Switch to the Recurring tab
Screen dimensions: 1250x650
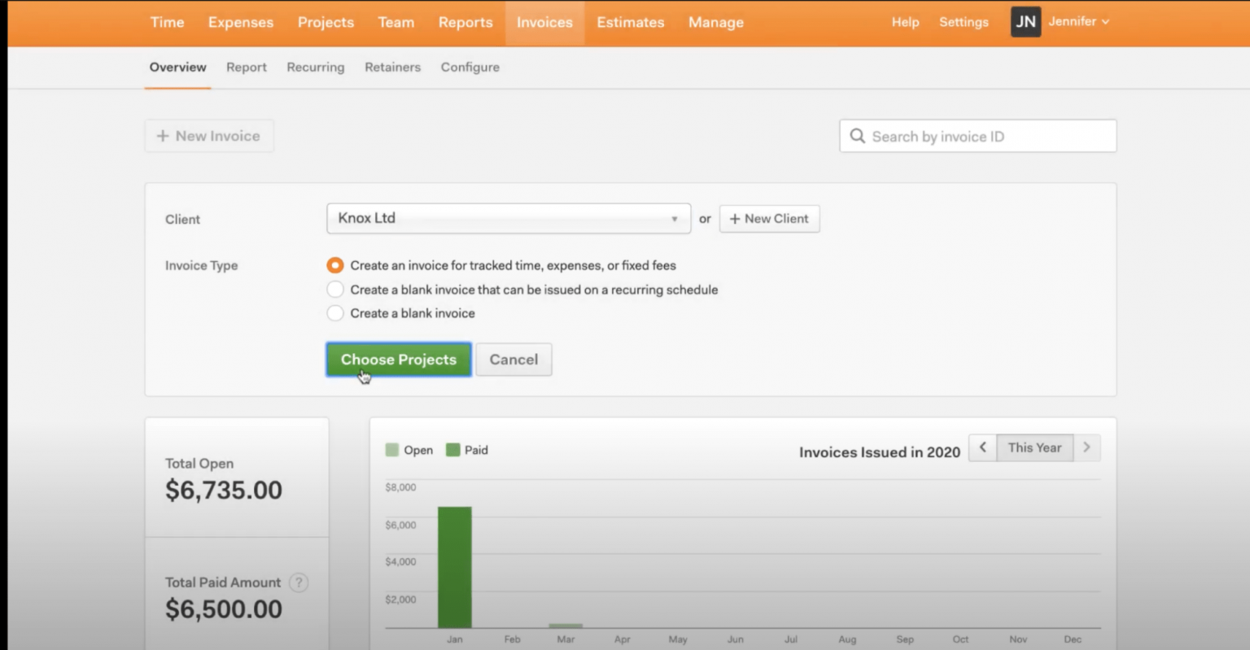click(x=315, y=68)
